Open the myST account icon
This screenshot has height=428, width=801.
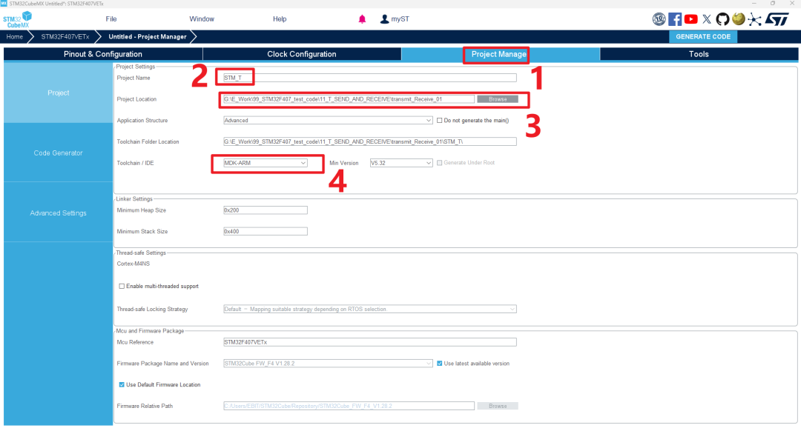tap(384, 19)
